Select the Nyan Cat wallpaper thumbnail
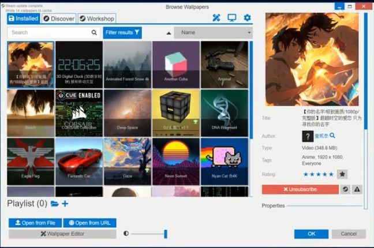 pos(225,161)
